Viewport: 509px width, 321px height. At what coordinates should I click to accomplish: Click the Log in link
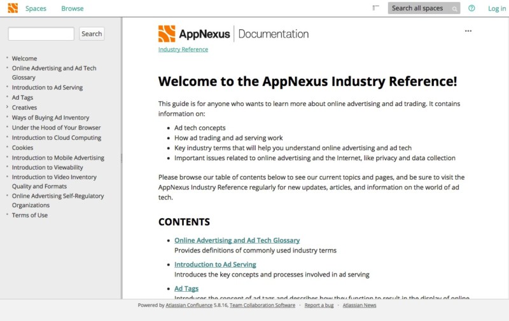497,8
